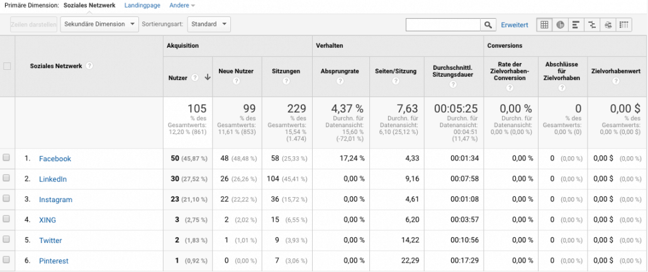The width and height of the screenshot is (648, 272).
Task: Switch to data table view icon
Action: pos(544,25)
